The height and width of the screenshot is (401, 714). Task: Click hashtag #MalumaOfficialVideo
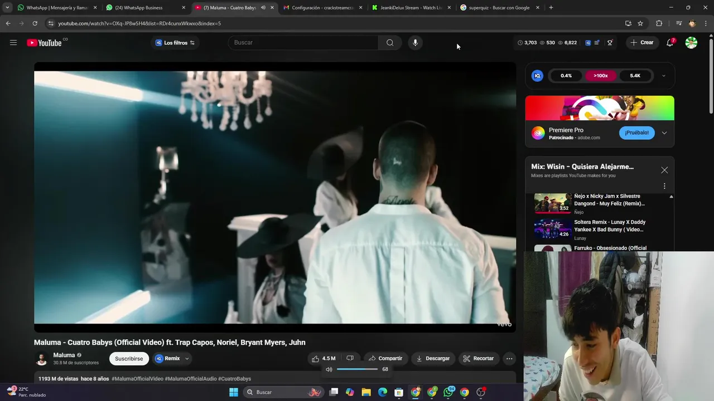137,379
